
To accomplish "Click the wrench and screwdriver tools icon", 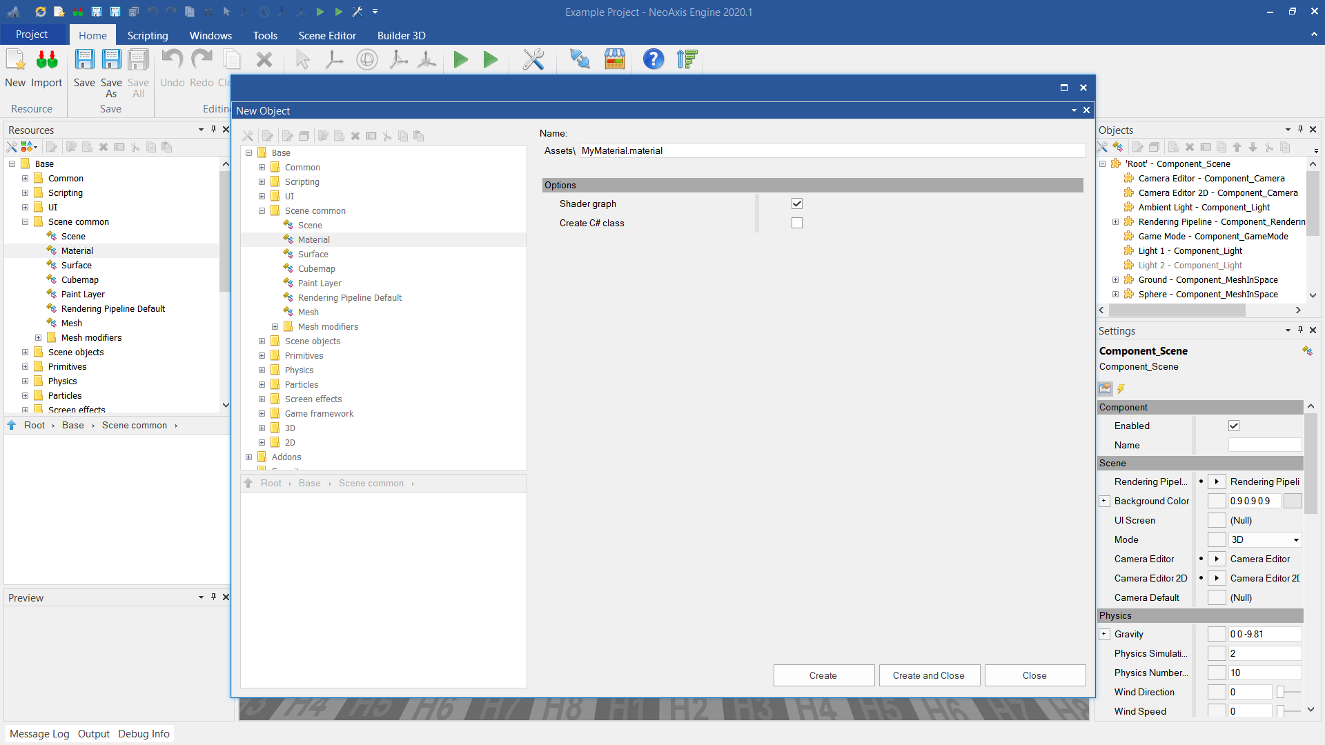I will [x=533, y=60].
